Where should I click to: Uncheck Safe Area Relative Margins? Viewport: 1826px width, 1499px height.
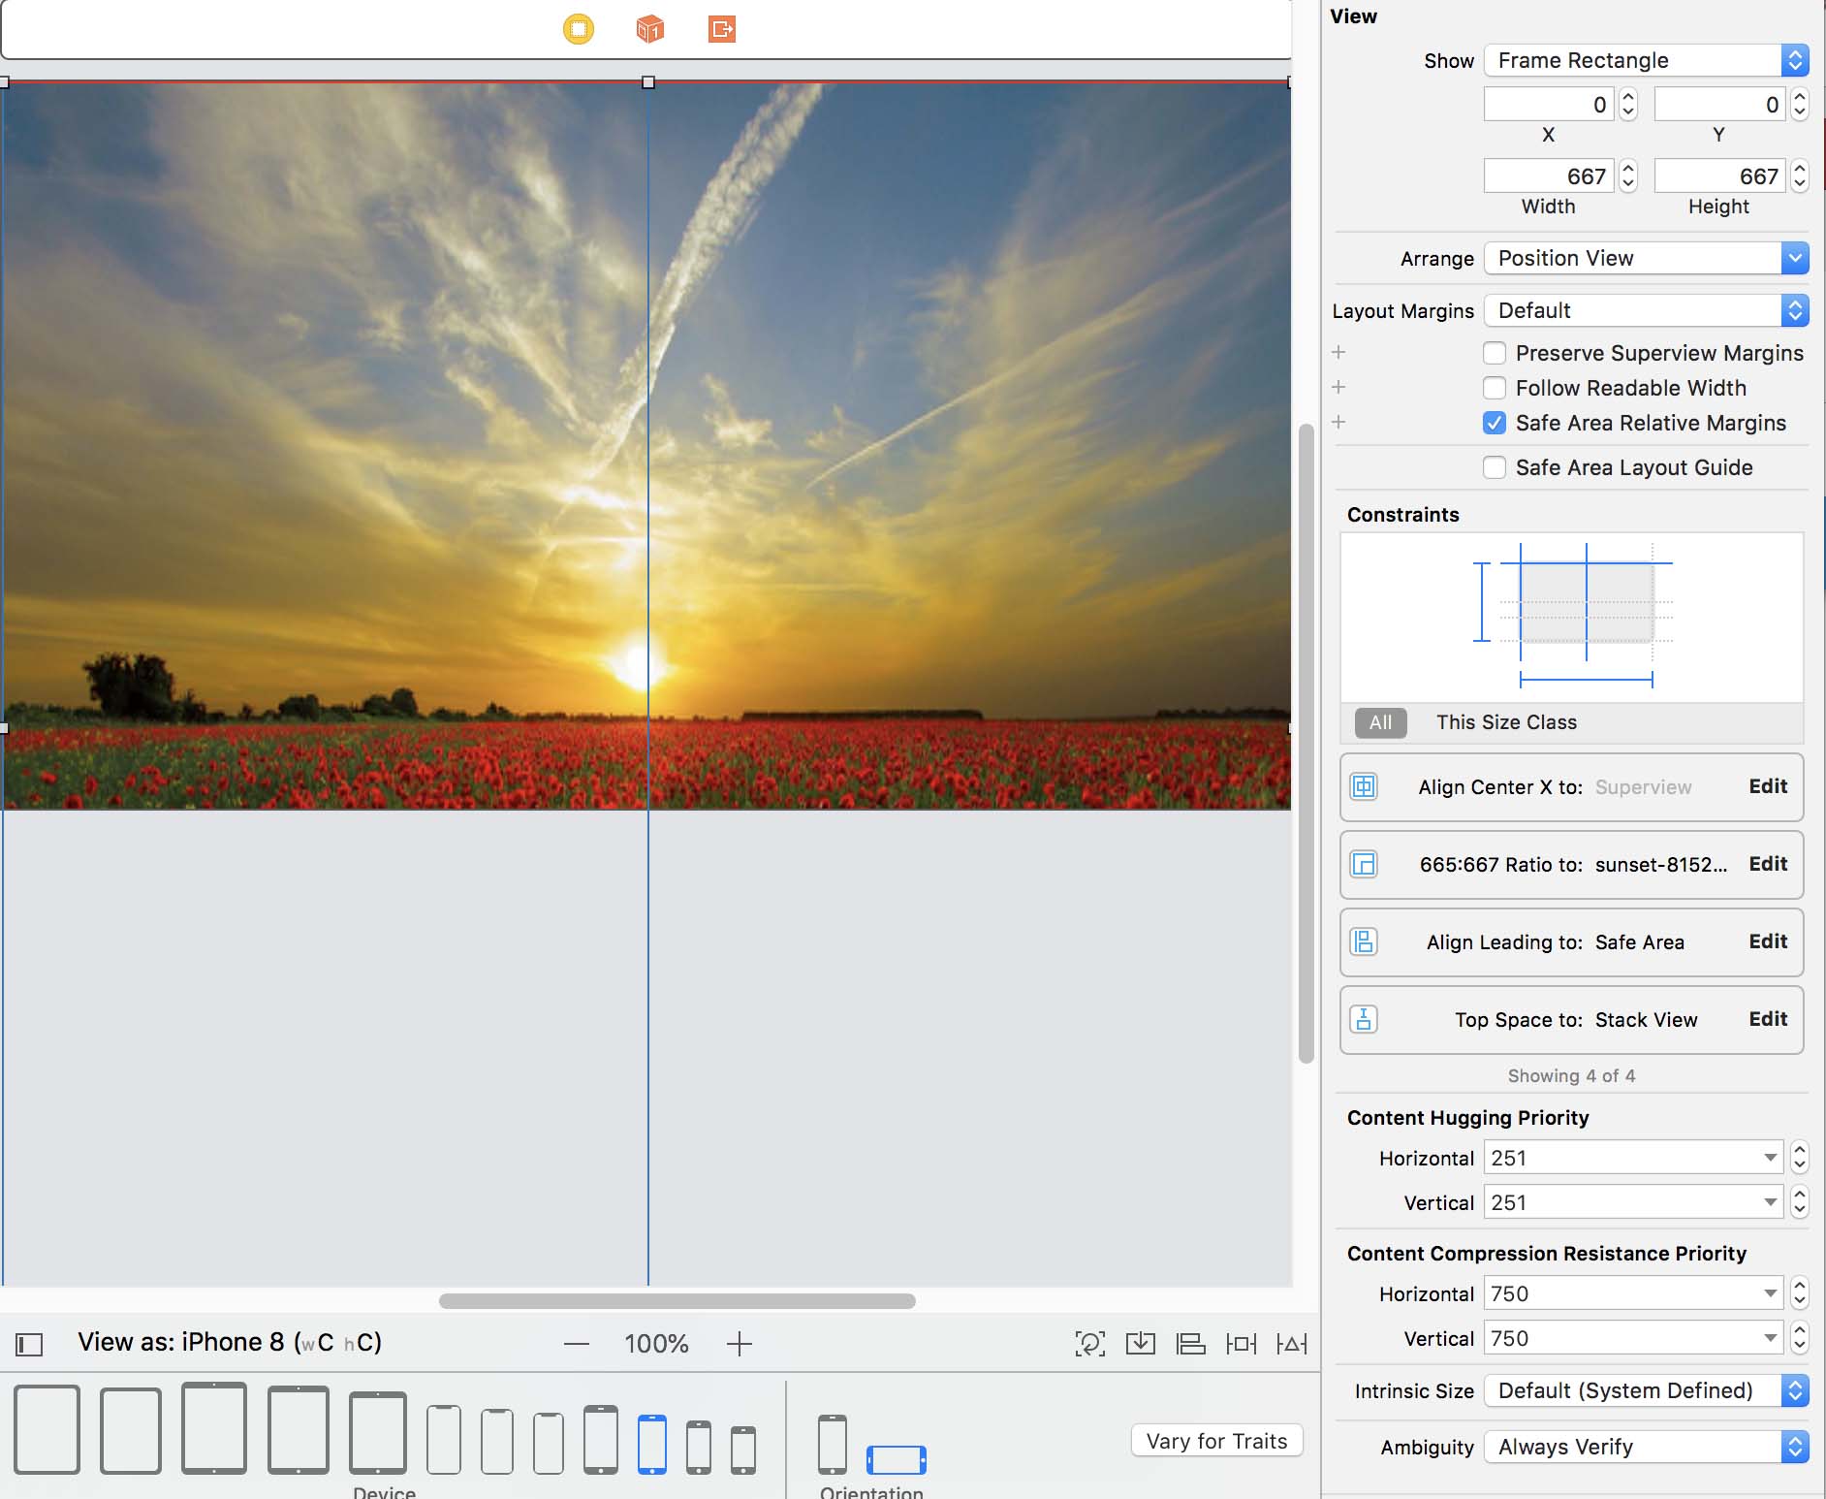pos(1495,423)
